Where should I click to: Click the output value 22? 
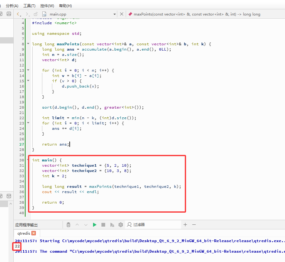coord(17,246)
